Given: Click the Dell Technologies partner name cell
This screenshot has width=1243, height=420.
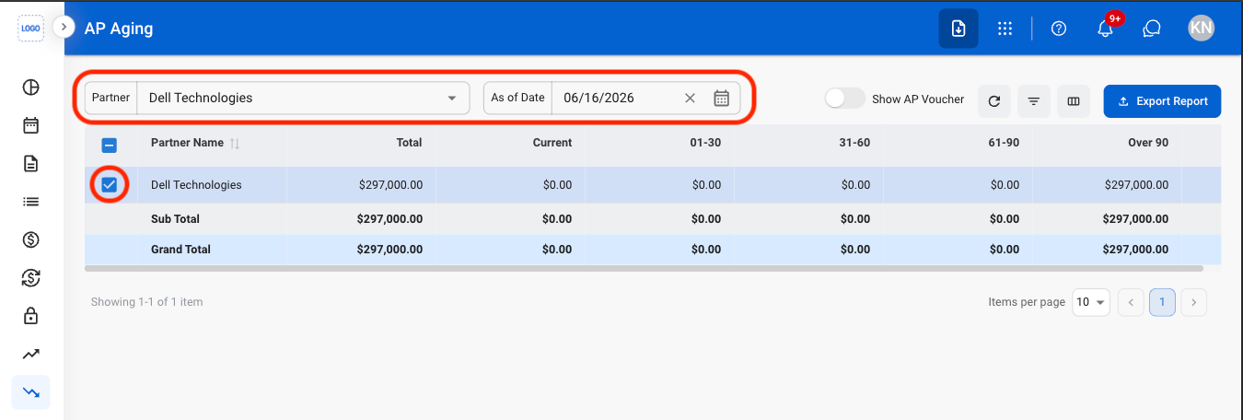Looking at the screenshot, I should coord(196,185).
